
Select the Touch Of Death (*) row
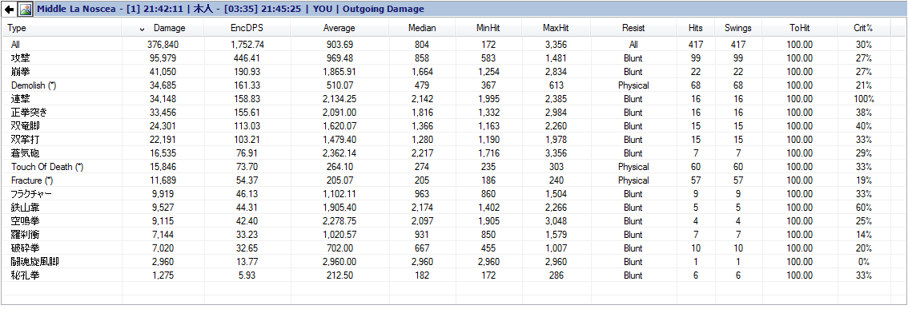[x=454, y=166]
